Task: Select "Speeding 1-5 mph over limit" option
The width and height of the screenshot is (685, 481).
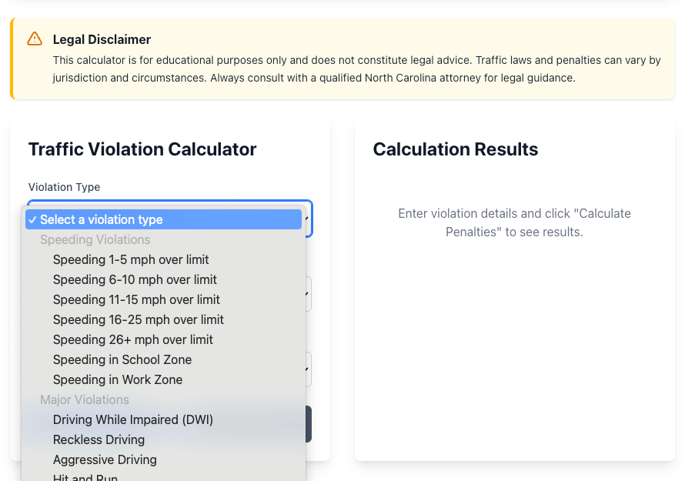Action: tap(131, 259)
